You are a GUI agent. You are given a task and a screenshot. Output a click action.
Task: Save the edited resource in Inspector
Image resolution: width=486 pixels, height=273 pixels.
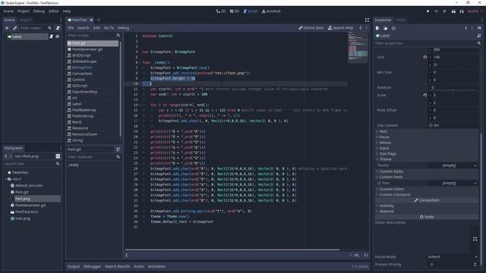(x=393, y=28)
